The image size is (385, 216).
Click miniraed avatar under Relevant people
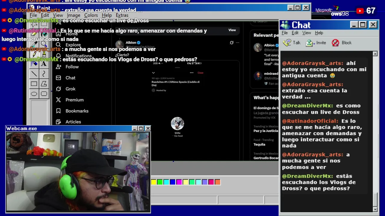coord(258,76)
